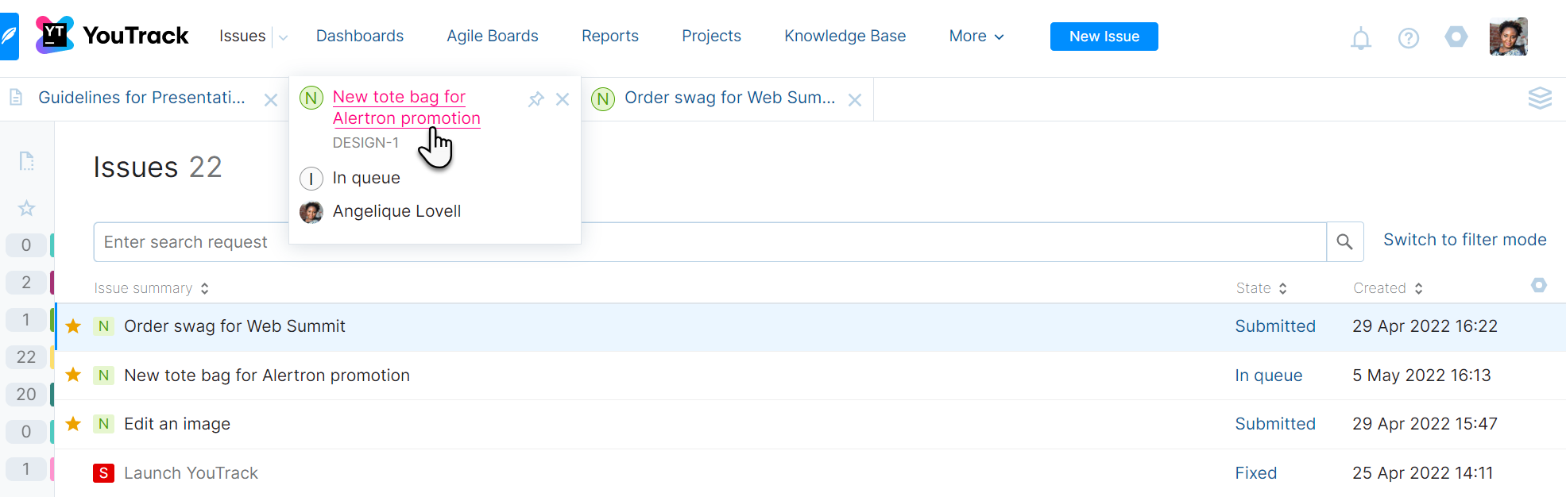The height and width of the screenshot is (497, 1566).
Task: Open the user profile avatar
Action: pos(1508,37)
